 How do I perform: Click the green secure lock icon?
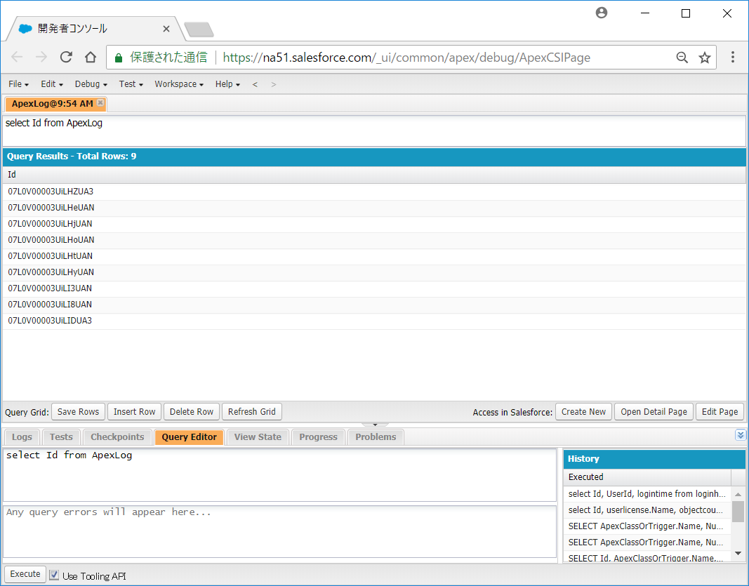(x=119, y=58)
